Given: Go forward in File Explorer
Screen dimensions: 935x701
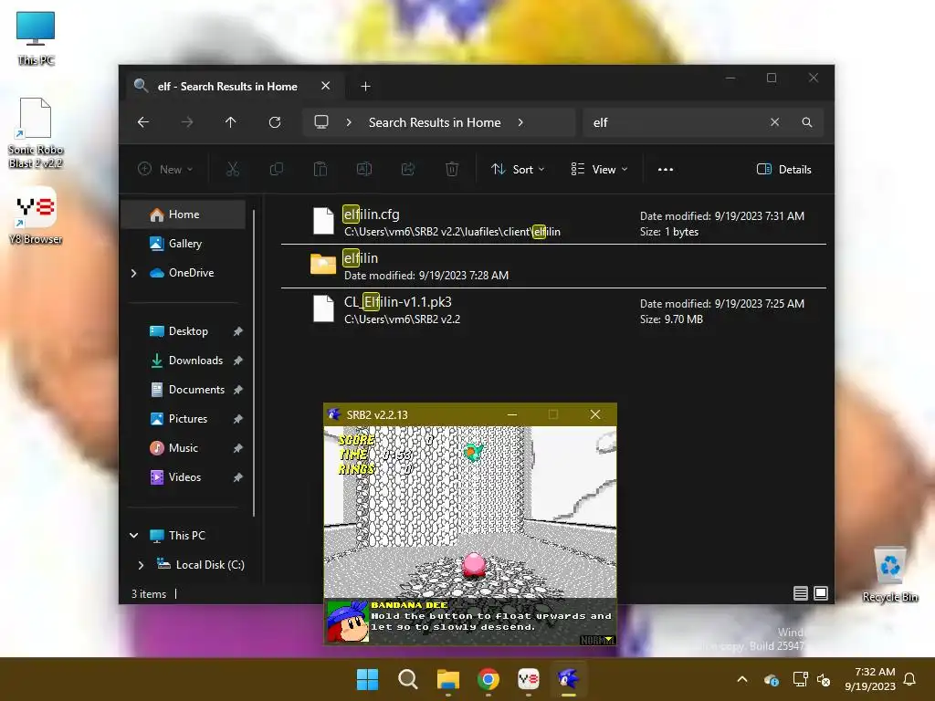Looking at the screenshot, I should click(187, 122).
